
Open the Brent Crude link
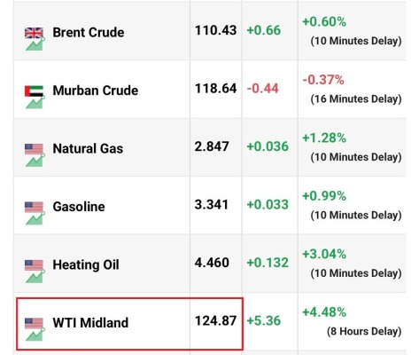tap(89, 32)
